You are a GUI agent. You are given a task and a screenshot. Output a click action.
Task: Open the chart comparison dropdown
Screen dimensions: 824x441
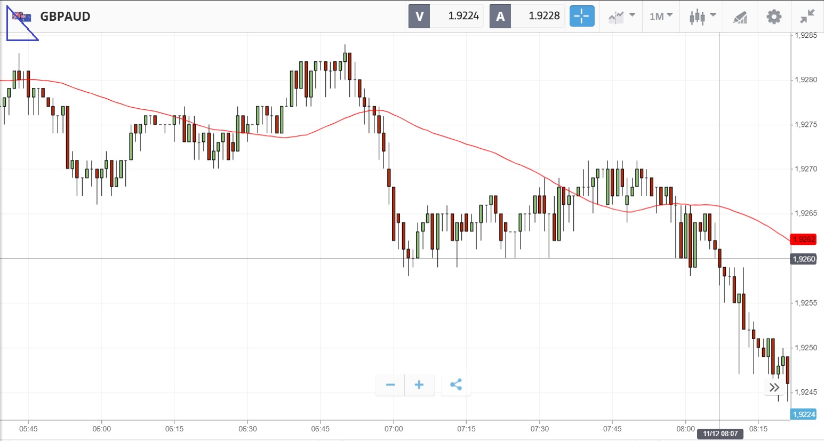(621, 16)
